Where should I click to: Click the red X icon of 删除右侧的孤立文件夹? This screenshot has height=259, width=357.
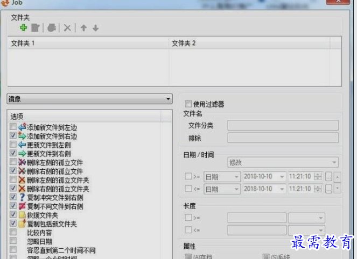(22, 189)
